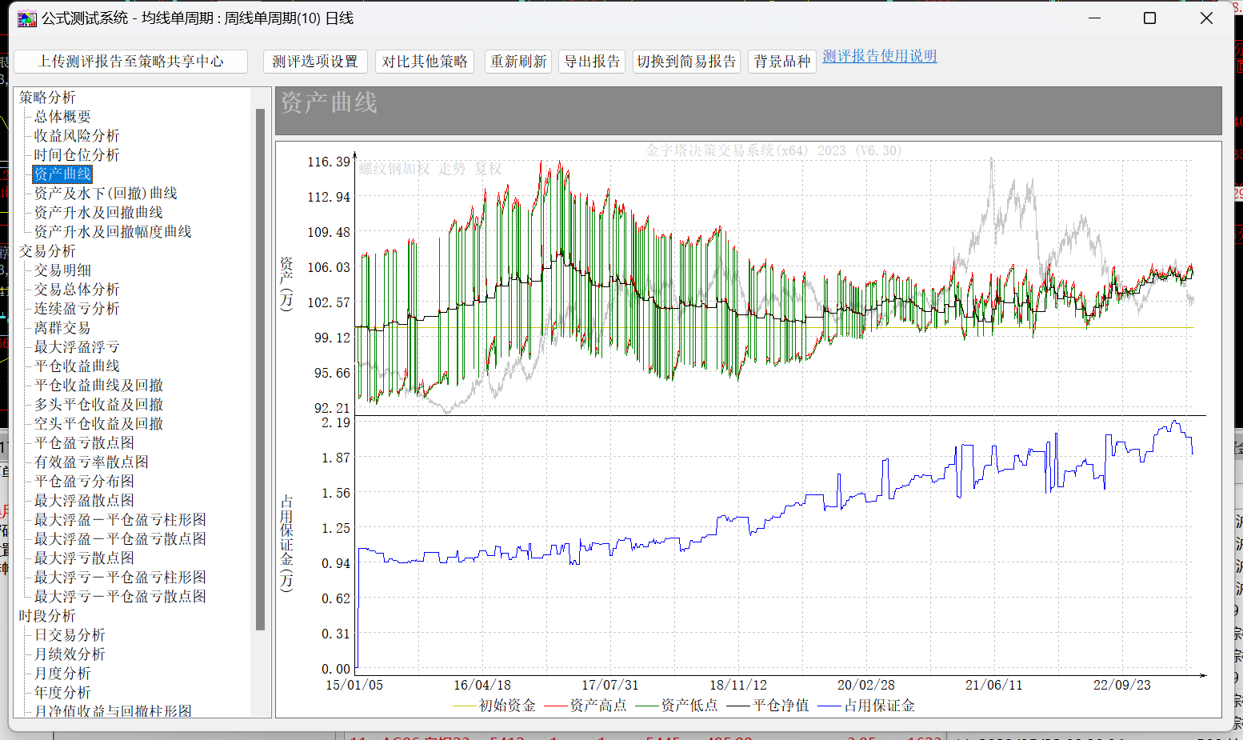
Task: Select 最大浮盈散点图 tree item
Action: coord(84,501)
